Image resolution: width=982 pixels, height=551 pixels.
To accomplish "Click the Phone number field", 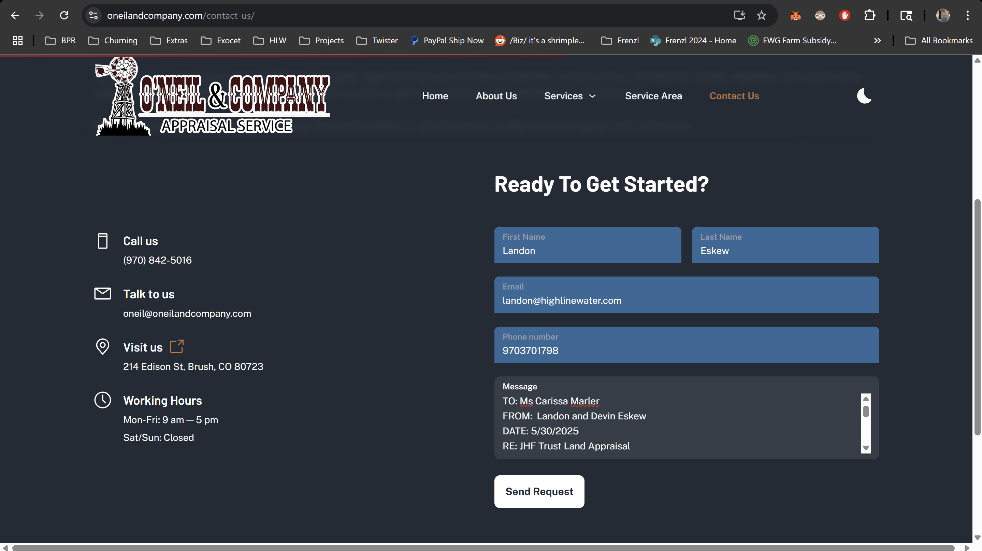I will 687,344.
